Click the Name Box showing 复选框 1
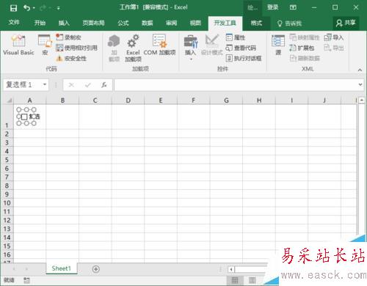The image size is (367, 286). tap(22, 84)
